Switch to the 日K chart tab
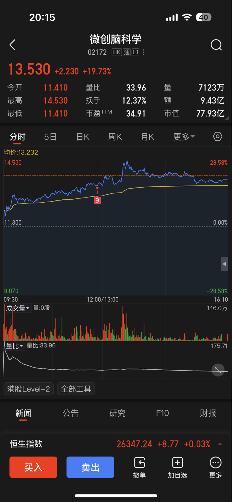Viewport: 232px width, 502px height. (83, 137)
